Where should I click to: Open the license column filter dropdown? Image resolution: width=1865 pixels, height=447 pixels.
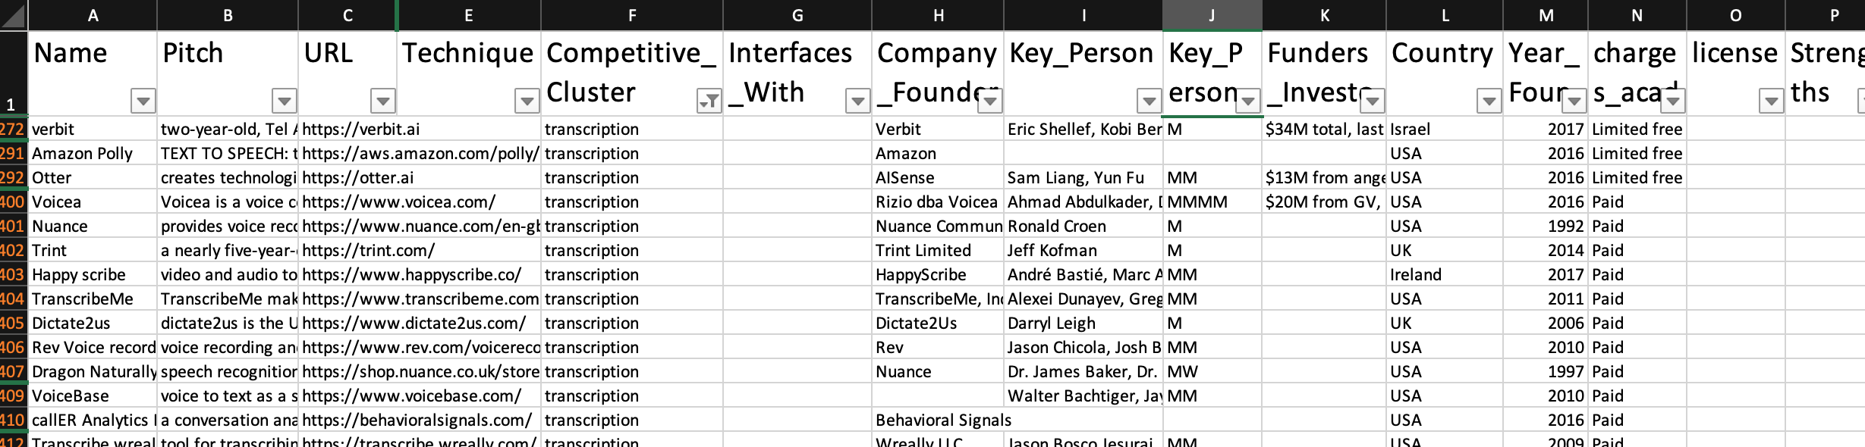(1771, 99)
